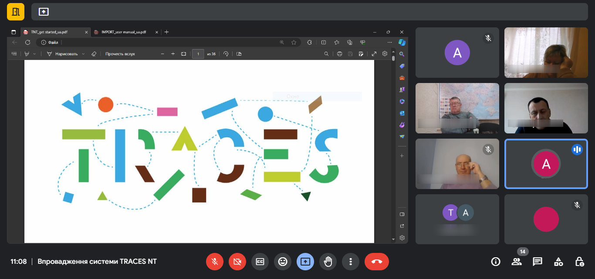Open the emoji reactions button
Screen dimensions: 595x279
(x=283, y=262)
